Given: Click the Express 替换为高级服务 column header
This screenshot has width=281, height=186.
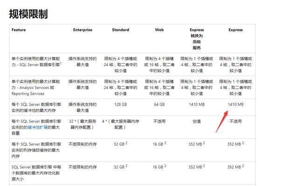Looking at the screenshot, I should pos(197,39).
